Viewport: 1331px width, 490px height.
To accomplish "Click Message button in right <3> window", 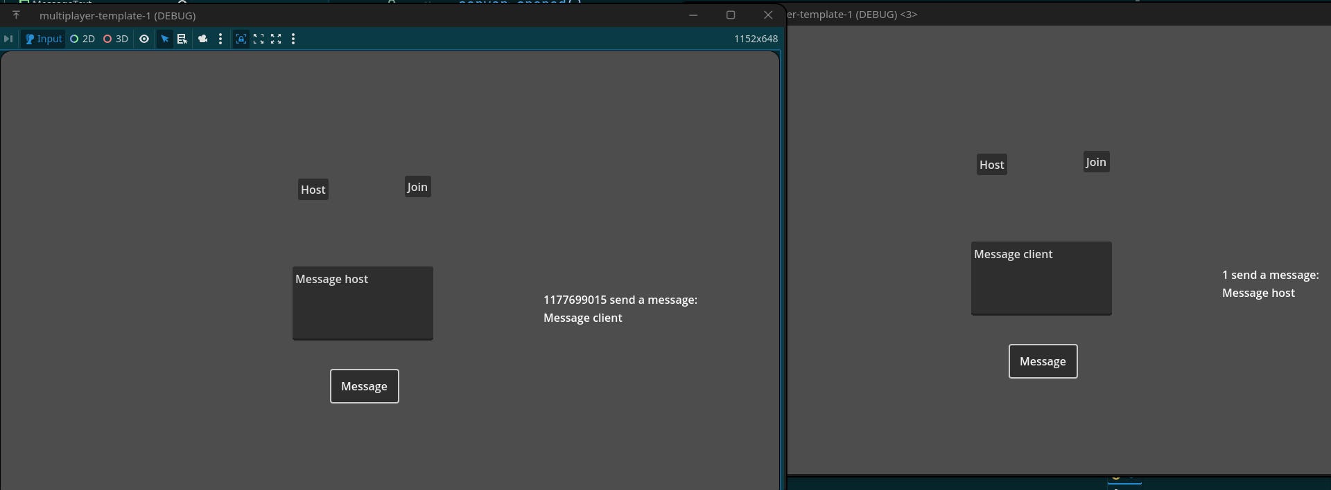I will tap(1043, 361).
